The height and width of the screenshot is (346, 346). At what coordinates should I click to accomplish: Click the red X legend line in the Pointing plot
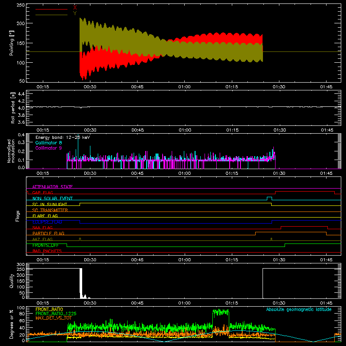click(x=51, y=9)
